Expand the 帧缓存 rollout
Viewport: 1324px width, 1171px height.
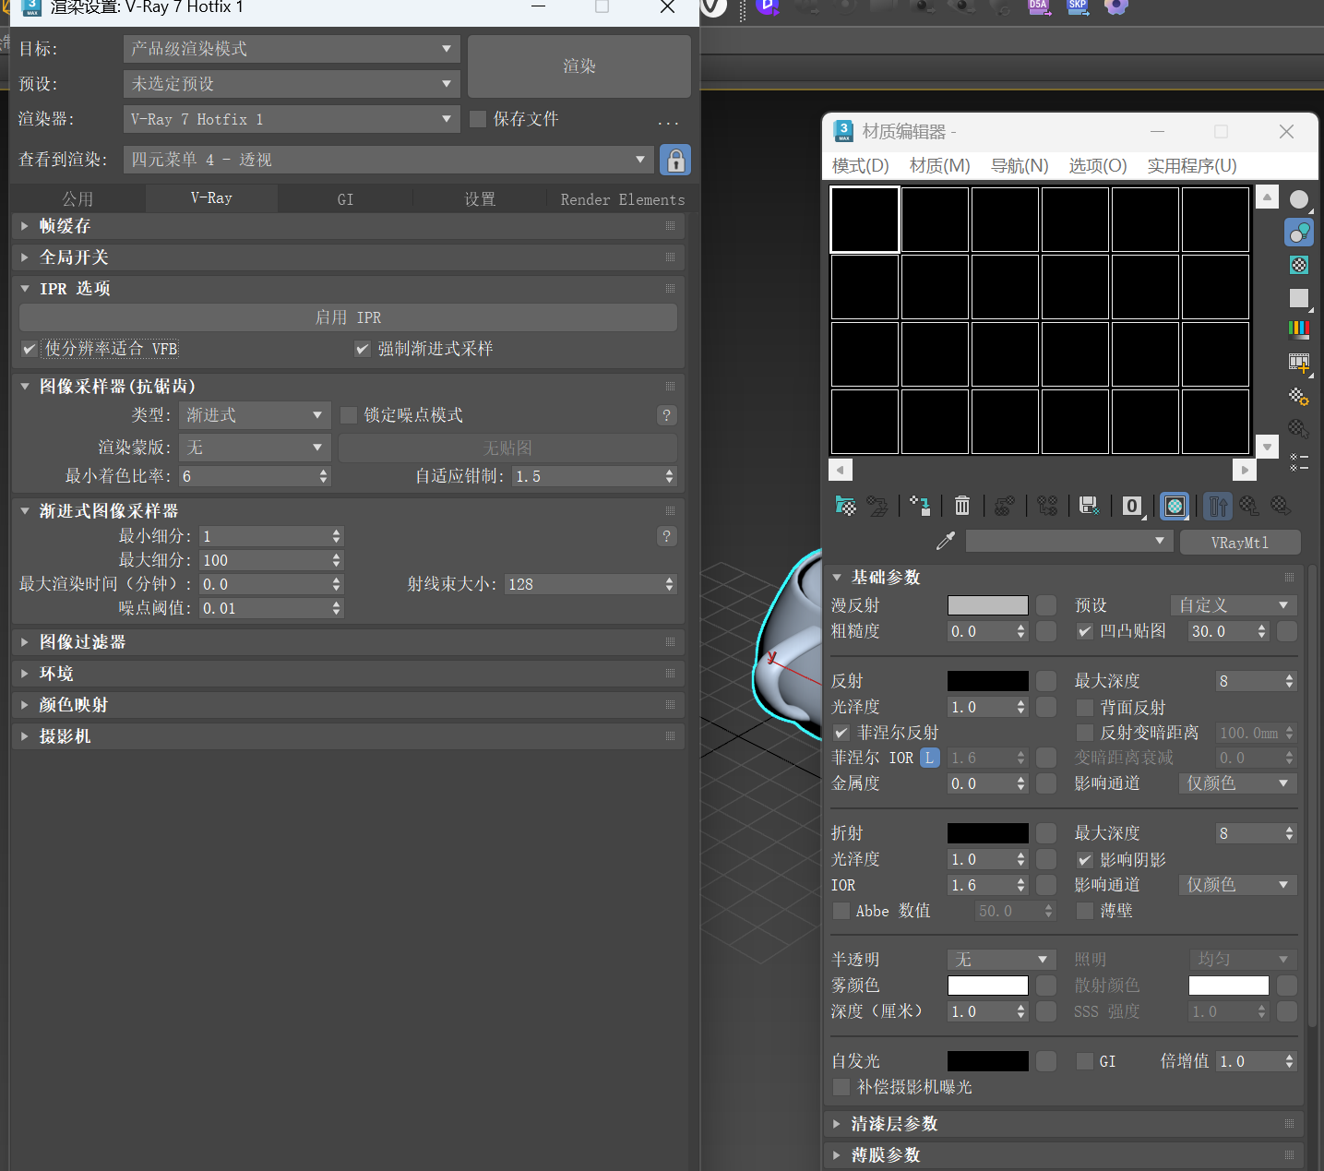pyautogui.click(x=348, y=226)
